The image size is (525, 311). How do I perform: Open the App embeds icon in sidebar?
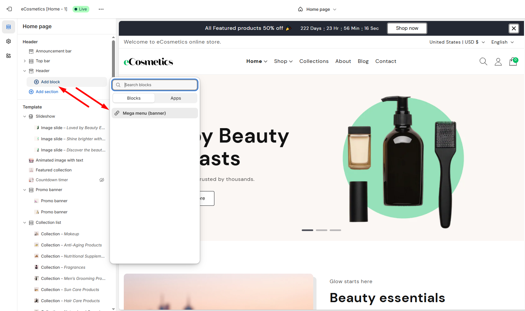pos(9,56)
